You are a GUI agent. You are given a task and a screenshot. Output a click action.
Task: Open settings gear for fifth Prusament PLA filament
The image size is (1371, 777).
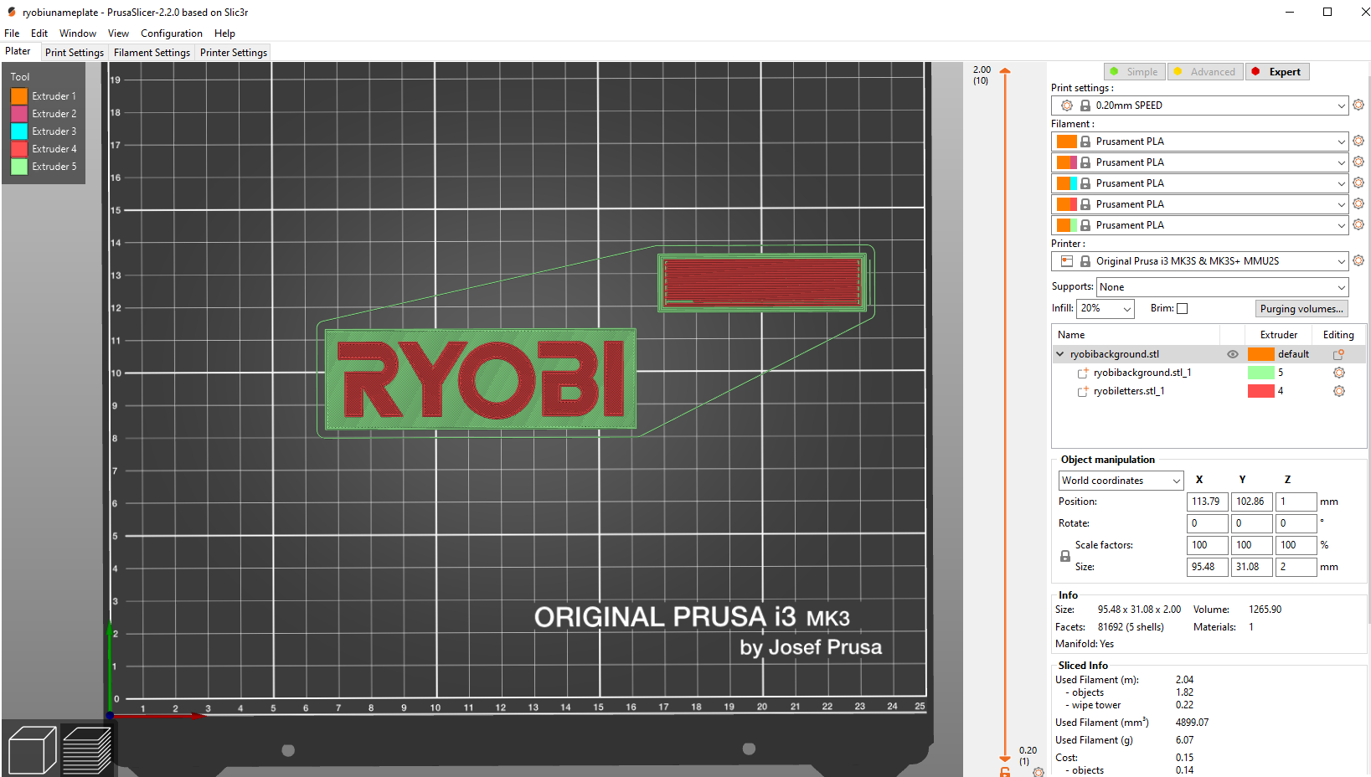pos(1358,224)
